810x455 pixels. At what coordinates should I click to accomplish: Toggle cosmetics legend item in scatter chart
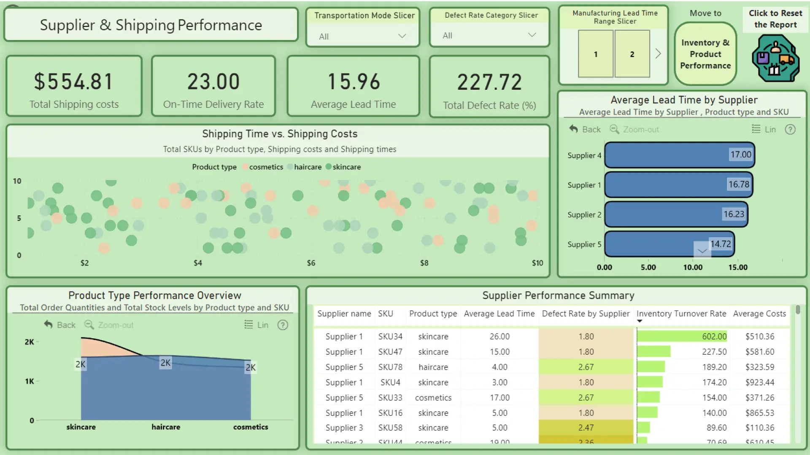click(262, 167)
